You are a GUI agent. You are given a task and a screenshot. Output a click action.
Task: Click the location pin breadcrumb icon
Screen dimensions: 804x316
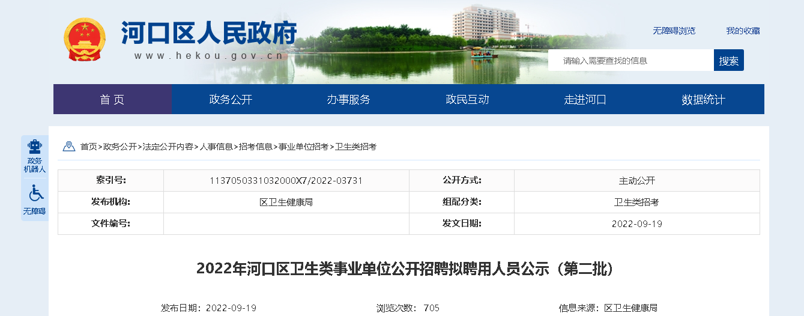(x=69, y=146)
